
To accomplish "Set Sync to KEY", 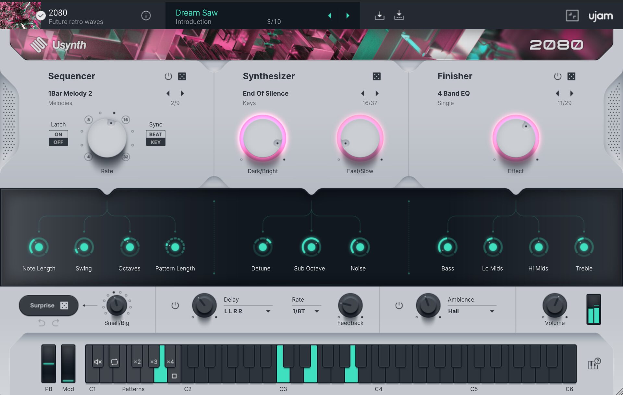I will tap(156, 142).
